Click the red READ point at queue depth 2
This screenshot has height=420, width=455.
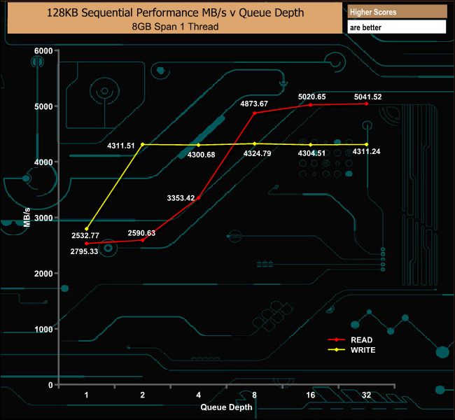tap(143, 240)
